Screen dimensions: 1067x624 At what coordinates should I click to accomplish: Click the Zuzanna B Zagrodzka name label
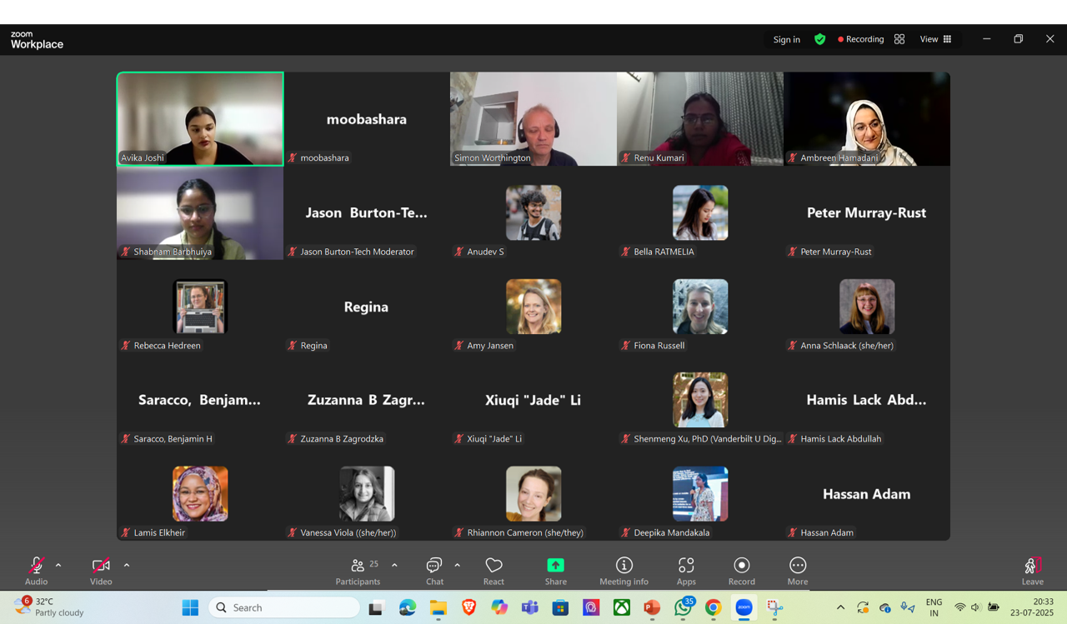(342, 439)
